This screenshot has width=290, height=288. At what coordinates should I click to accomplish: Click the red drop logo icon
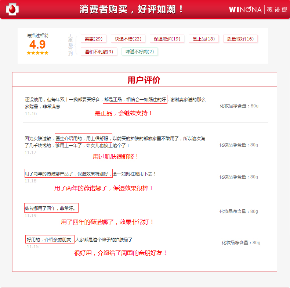[12, 9]
